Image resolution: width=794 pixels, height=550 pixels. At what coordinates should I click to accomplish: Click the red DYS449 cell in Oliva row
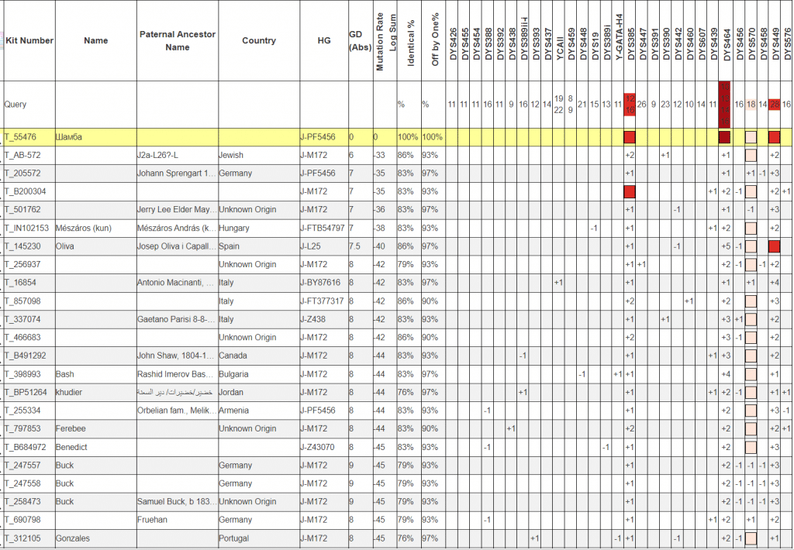[774, 246]
